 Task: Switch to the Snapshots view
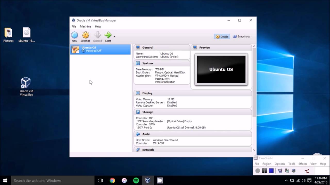coord(241,36)
